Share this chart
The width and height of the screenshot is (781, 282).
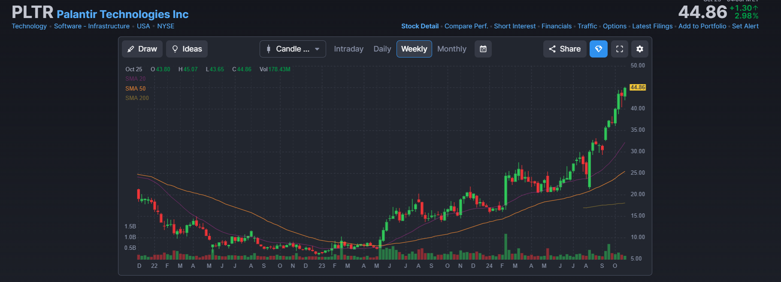click(x=565, y=49)
